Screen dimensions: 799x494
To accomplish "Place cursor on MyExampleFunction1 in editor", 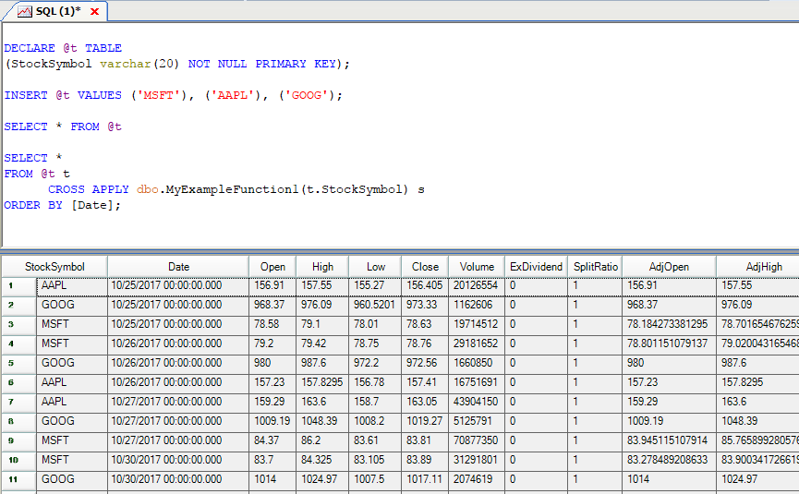I will (233, 189).
